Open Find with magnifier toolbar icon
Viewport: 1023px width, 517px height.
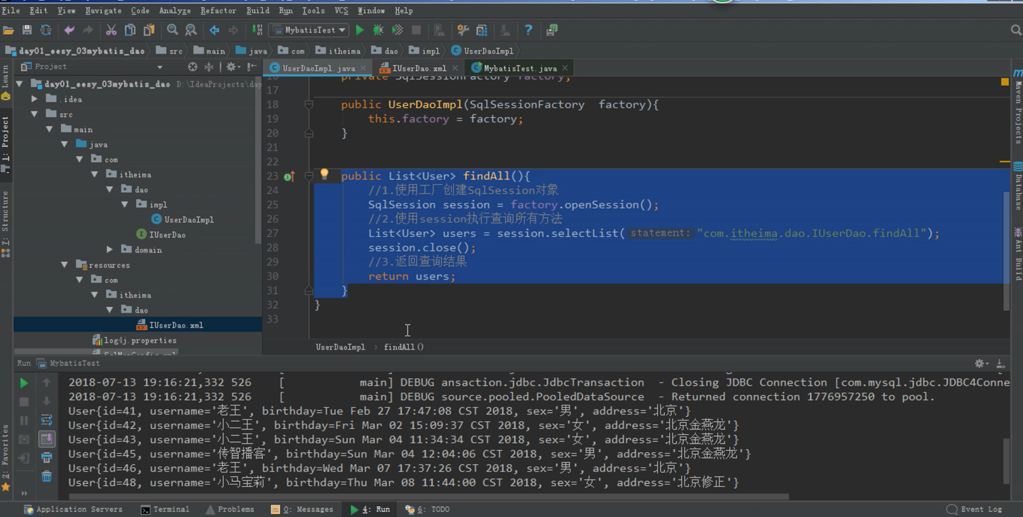tap(172, 30)
